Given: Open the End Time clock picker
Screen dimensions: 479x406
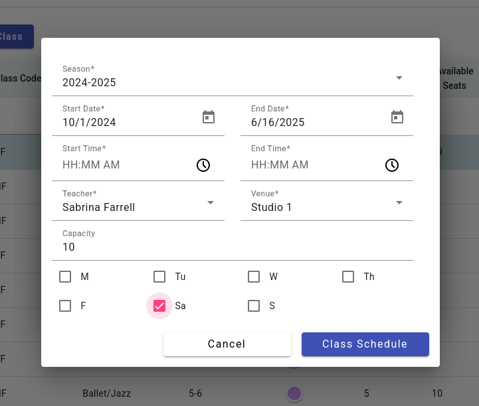Looking at the screenshot, I should click(392, 165).
